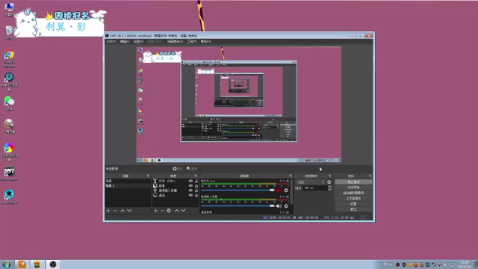Lock the desktop capture source
This screenshot has height=269, width=478.
point(196,195)
